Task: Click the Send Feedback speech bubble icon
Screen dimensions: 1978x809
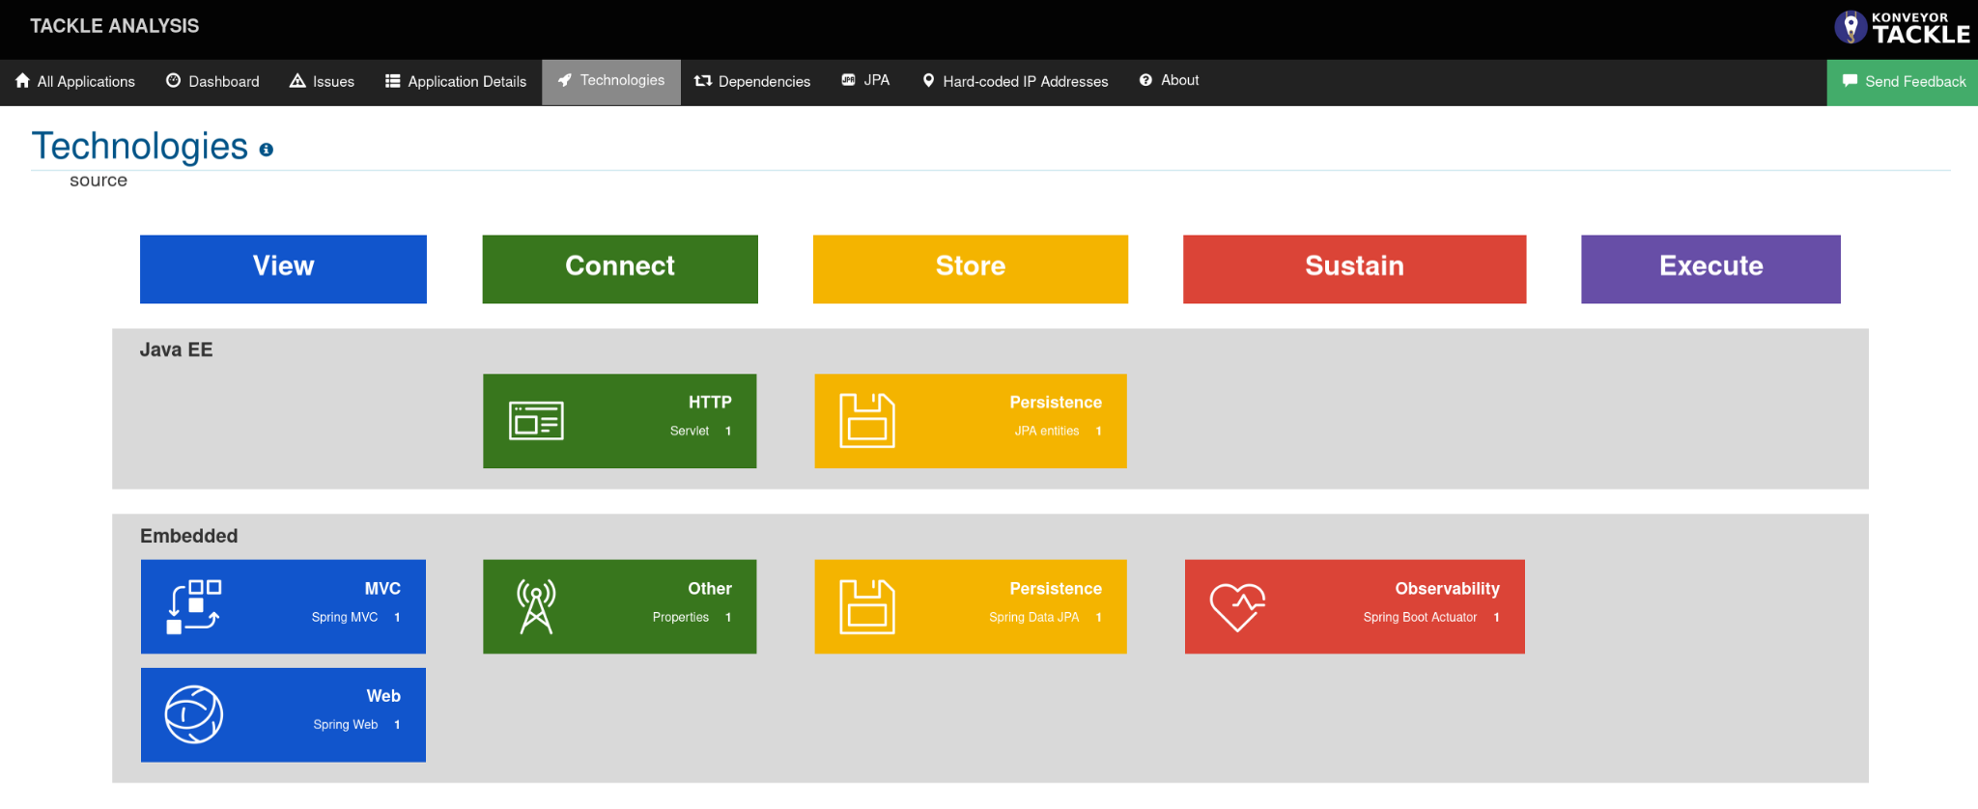Action: 1850,81
